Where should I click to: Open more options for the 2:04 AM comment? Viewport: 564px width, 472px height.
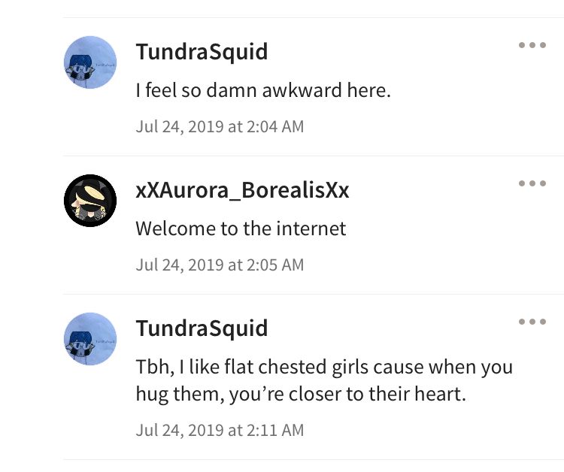point(532,45)
